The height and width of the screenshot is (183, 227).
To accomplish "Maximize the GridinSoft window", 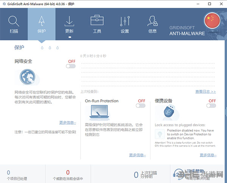I will [x=210, y=4].
